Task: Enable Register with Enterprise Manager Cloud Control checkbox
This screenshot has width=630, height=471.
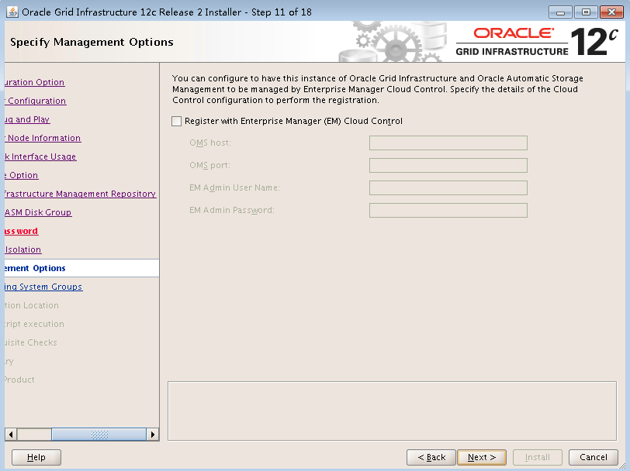Action: [x=176, y=121]
